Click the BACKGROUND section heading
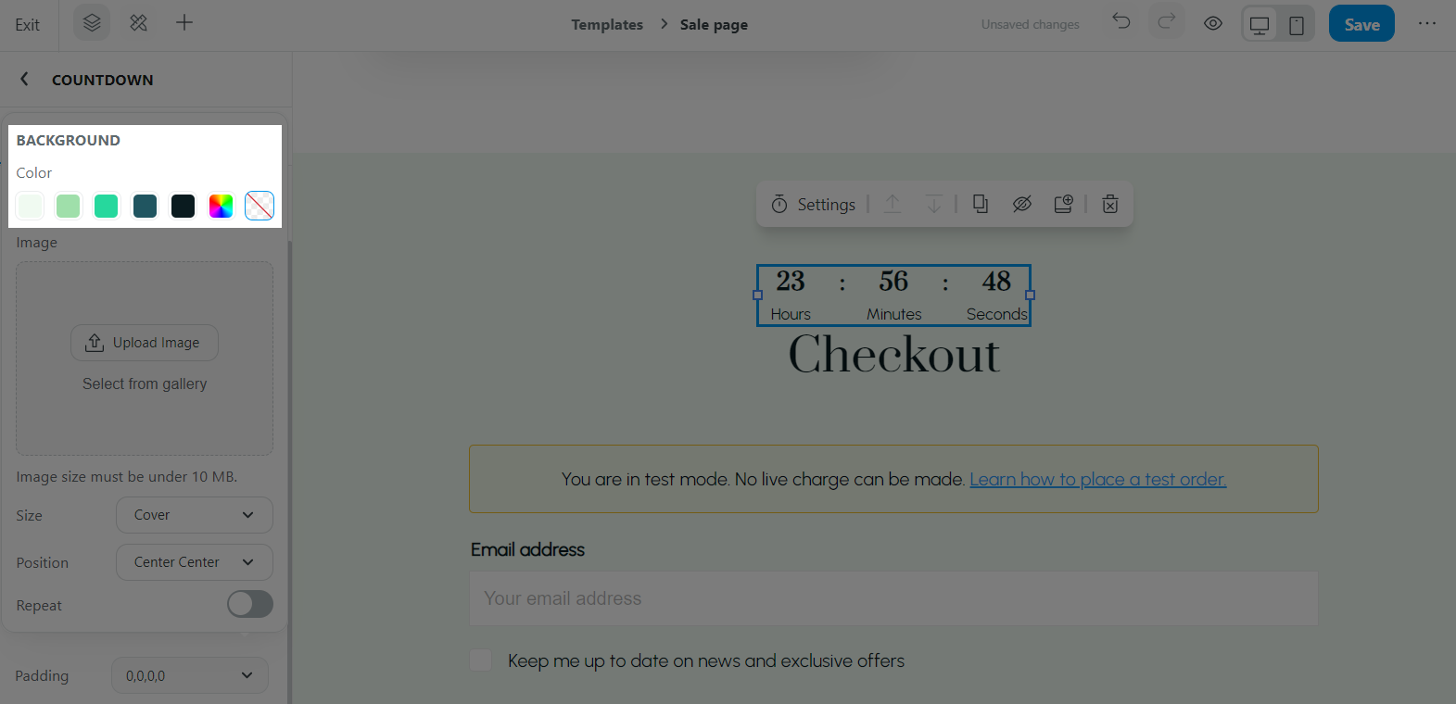This screenshot has width=1456, height=704. [x=69, y=140]
